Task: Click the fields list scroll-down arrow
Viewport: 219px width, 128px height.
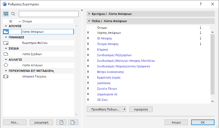Action: pyautogui.click(x=212, y=101)
